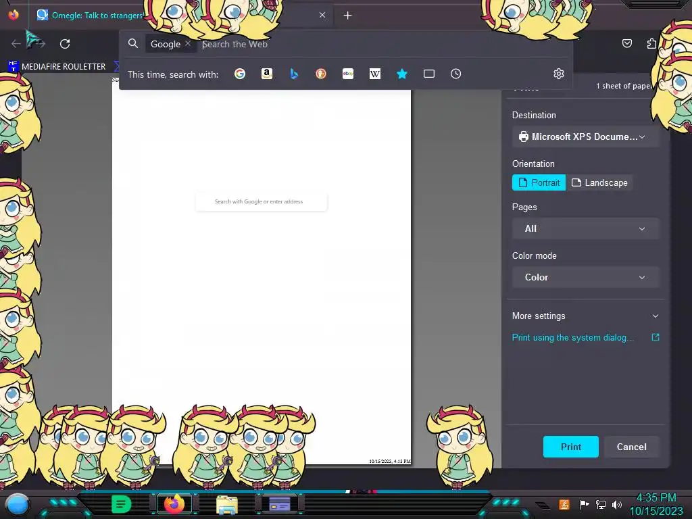
Task: Switch to Firefox on the taskbar
Action: 174,504
